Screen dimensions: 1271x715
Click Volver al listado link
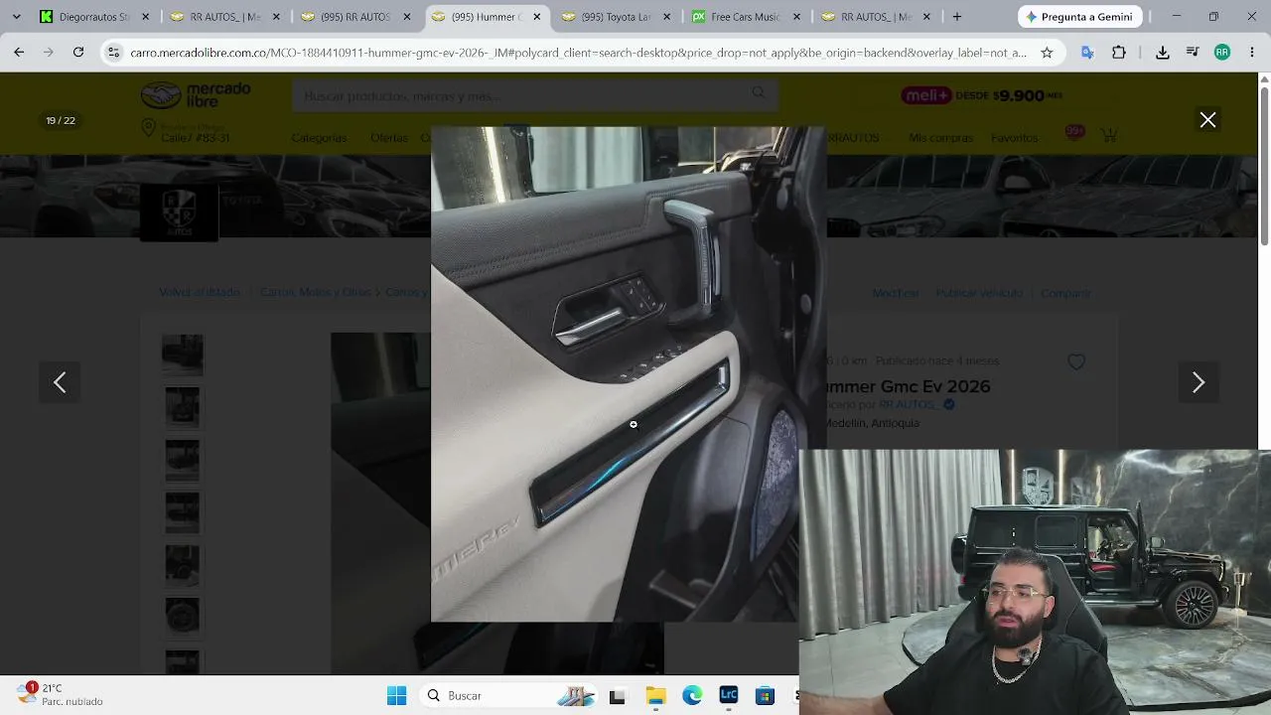[200, 293]
